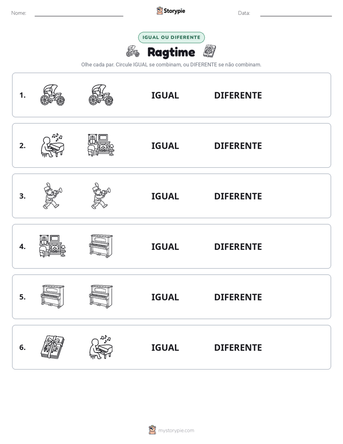Click the IGUAL OU DIFERENTE badge
The height and width of the screenshot is (444, 343).
[x=171, y=37]
